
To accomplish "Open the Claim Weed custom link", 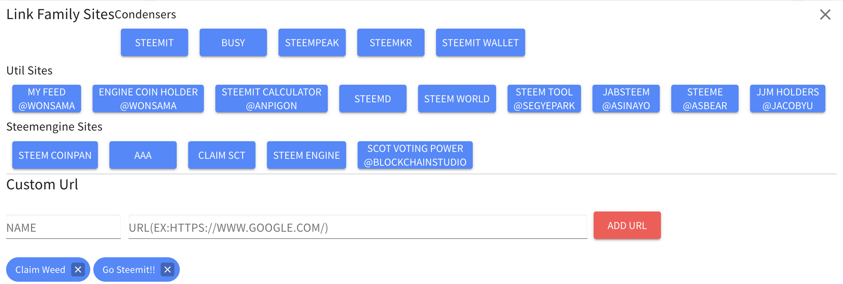I will 40,269.
